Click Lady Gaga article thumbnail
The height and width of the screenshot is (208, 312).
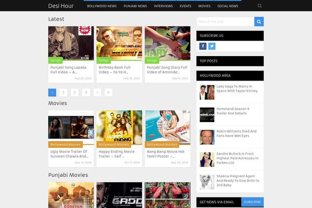point(207,93)
